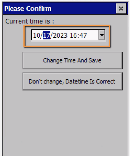Click blank title bar area beside close button
130x156 pixels.
point(83,8)
